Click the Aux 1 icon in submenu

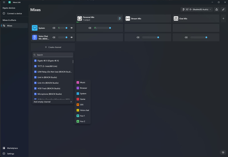coord(78,116)
